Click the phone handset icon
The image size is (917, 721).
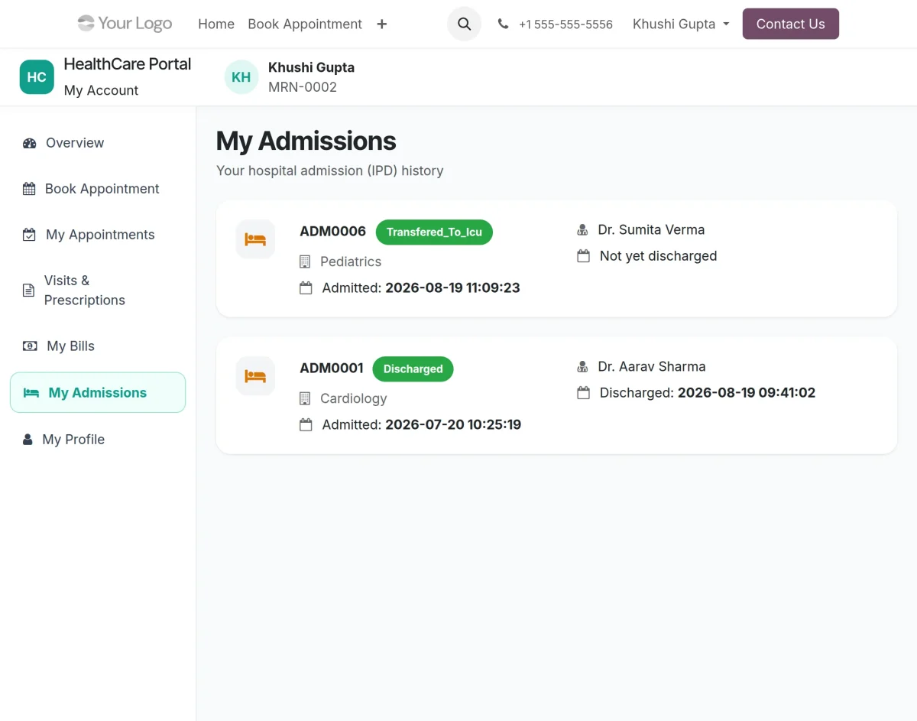click(503, 24)
